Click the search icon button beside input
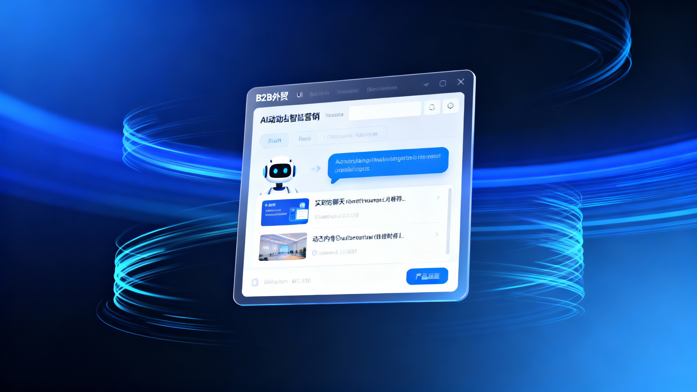This screenshot has width=697, height=392. tap(432, 108)
